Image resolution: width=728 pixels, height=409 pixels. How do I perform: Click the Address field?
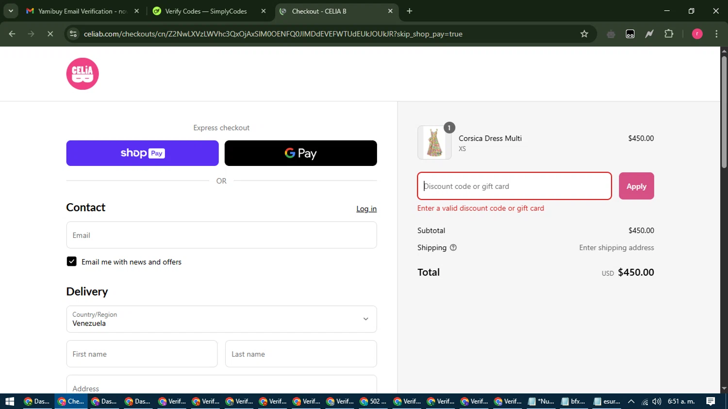click(x=221, y=385)
